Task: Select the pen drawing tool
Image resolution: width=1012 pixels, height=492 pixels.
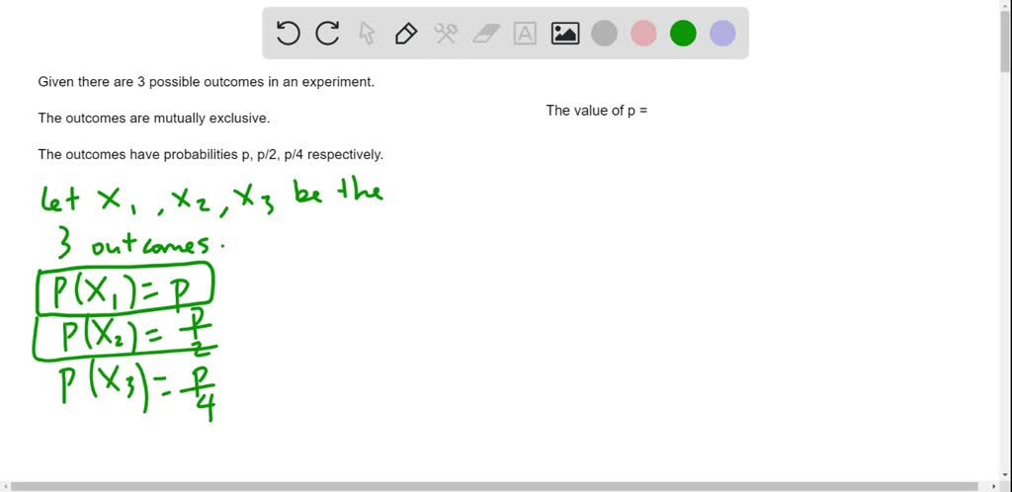Action: [x=406, y=33]
